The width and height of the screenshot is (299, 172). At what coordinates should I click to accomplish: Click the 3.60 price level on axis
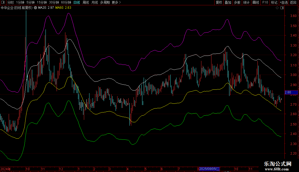pos(293,16)
